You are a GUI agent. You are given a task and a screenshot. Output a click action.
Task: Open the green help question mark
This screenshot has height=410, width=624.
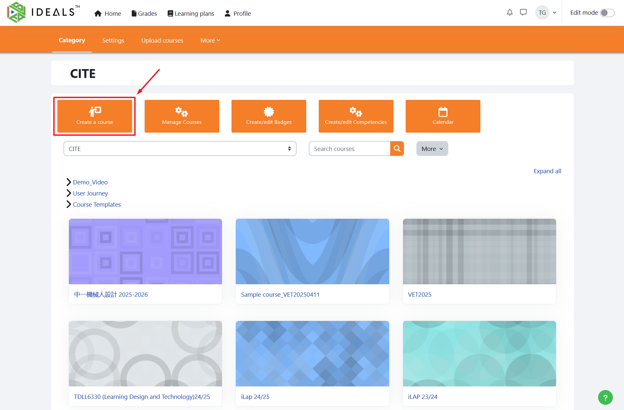(x=605, y=397)
